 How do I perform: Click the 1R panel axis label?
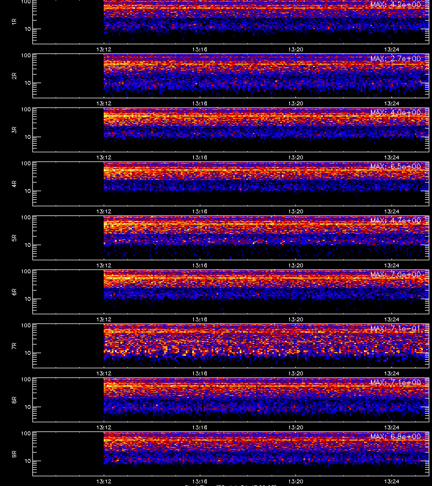click(x=14, y=22)
